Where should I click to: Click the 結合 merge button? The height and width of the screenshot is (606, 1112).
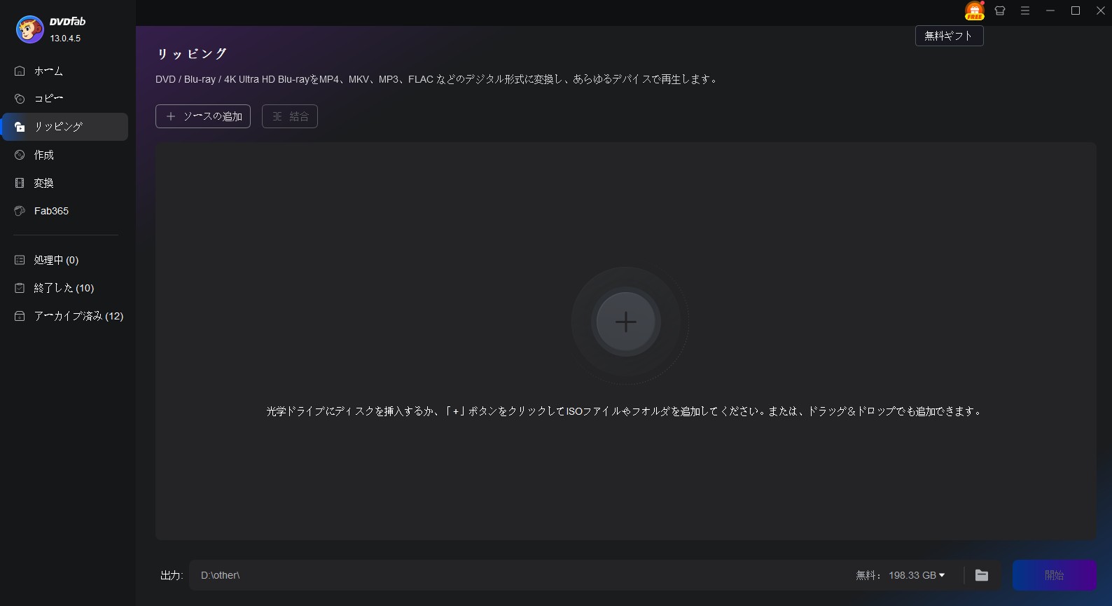(x=290, y=116)
